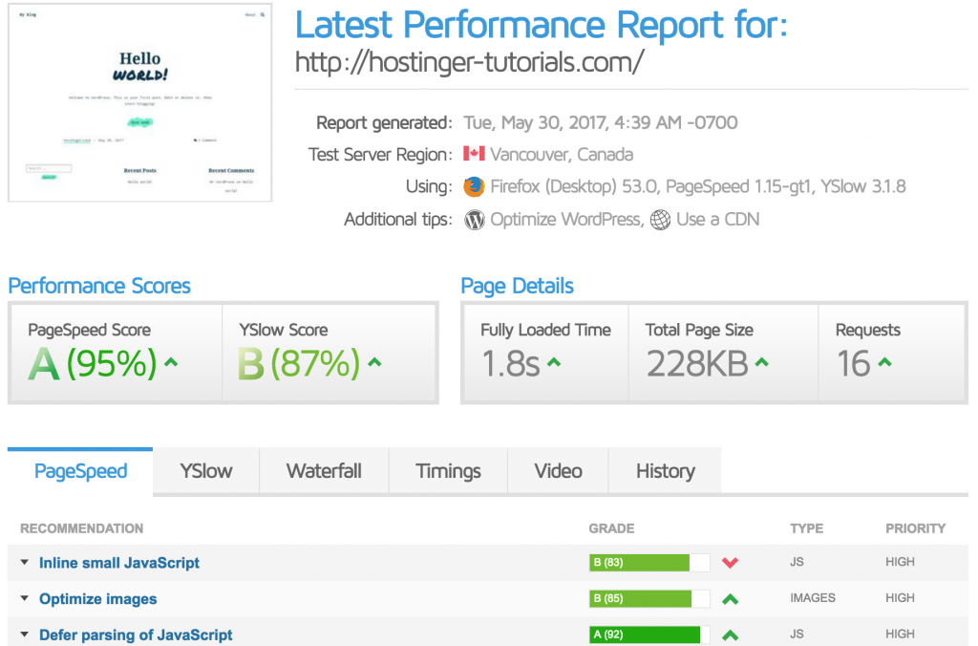Open the History tab
Screen dimensions: 978x646
point(666,471)
